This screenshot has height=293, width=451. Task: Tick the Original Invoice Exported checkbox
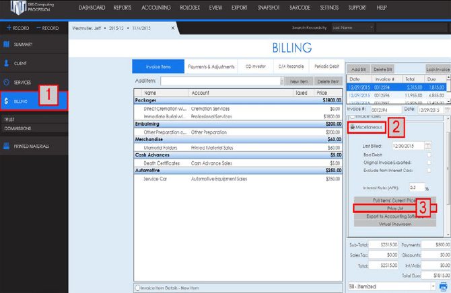tap(429, 163)
